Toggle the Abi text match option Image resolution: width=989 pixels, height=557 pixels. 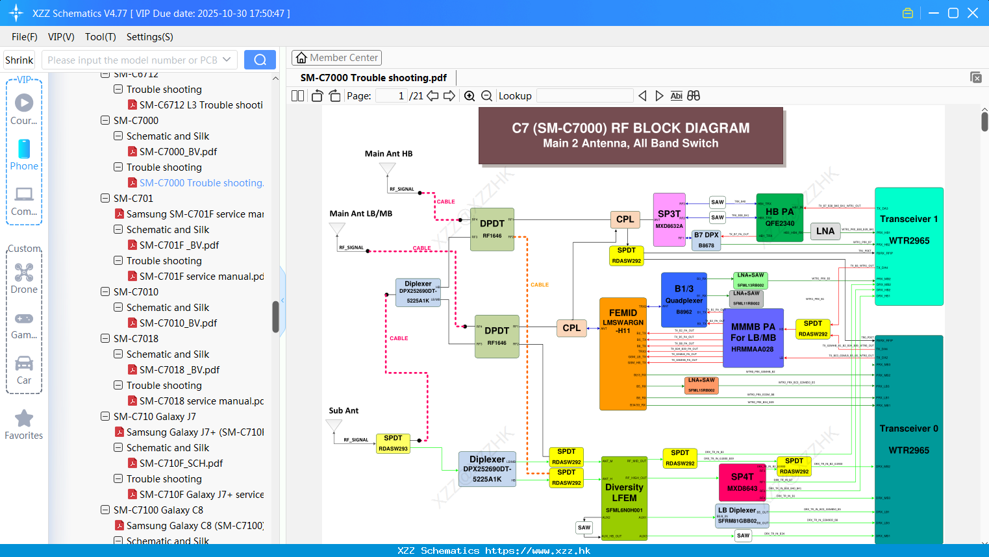(676, 95)
